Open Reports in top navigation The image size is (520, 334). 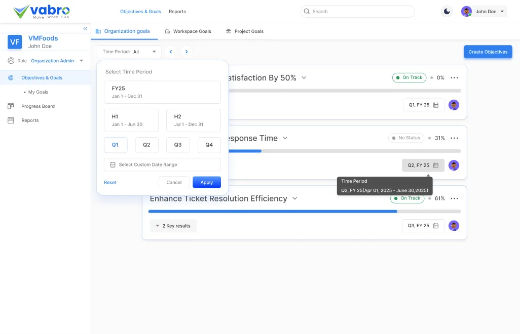[x=177, y=12]
